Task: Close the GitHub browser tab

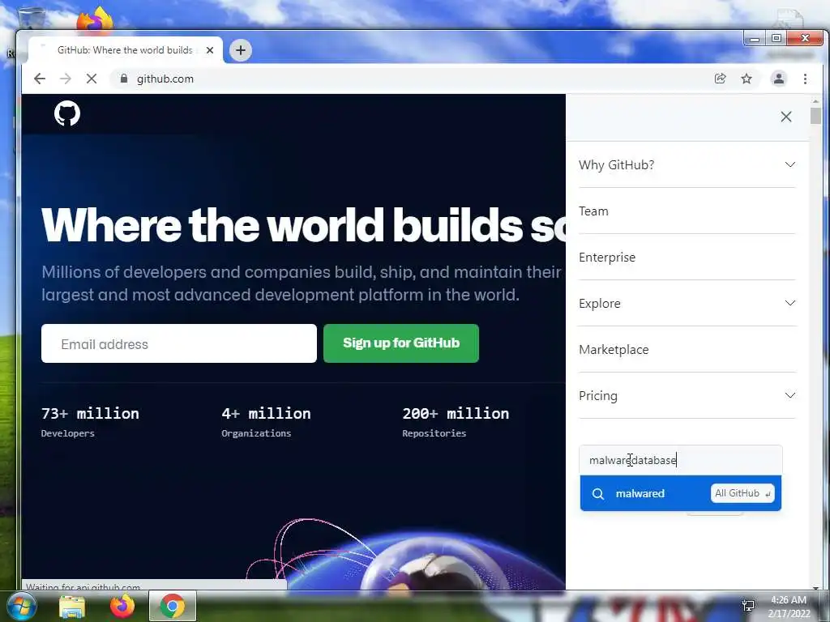Action: tap(210, 50)
